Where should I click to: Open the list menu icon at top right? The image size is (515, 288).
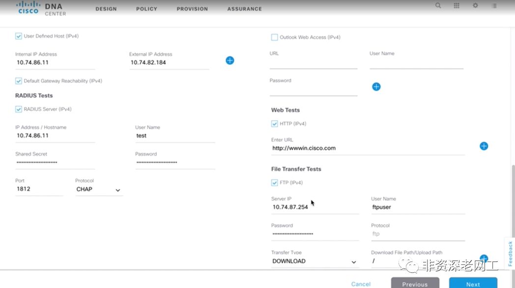[x=494, y=5]
